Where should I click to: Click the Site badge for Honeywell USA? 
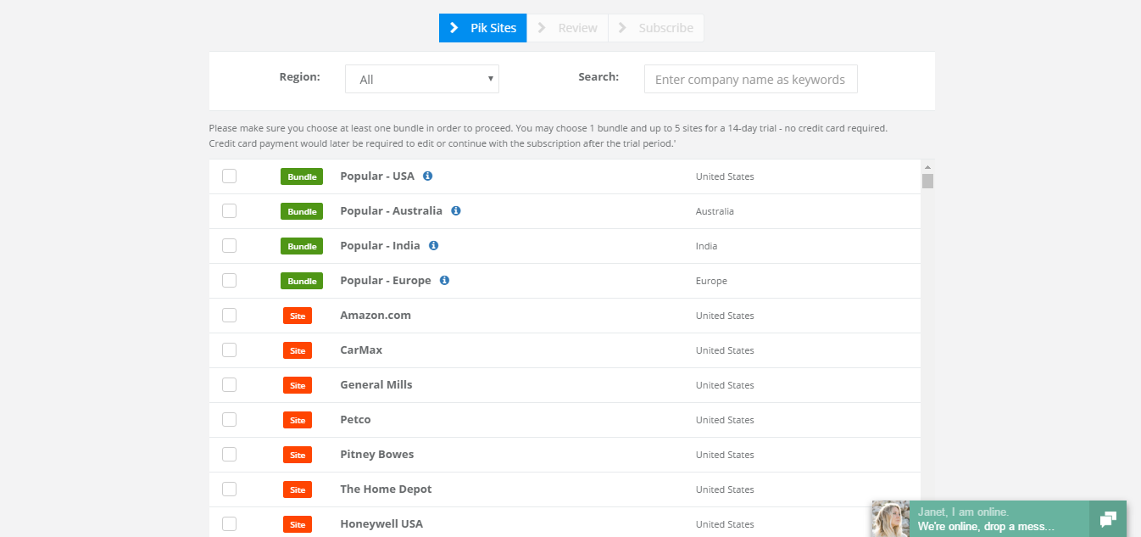click(298, 524)
